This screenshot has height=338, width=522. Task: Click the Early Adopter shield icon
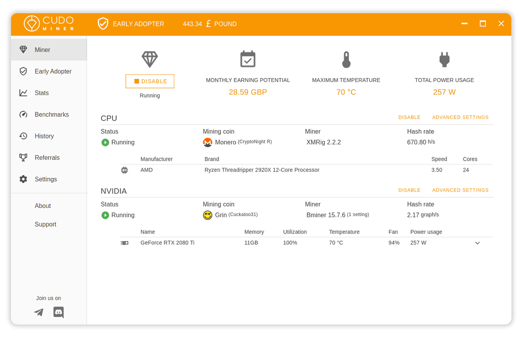[23, 71]
